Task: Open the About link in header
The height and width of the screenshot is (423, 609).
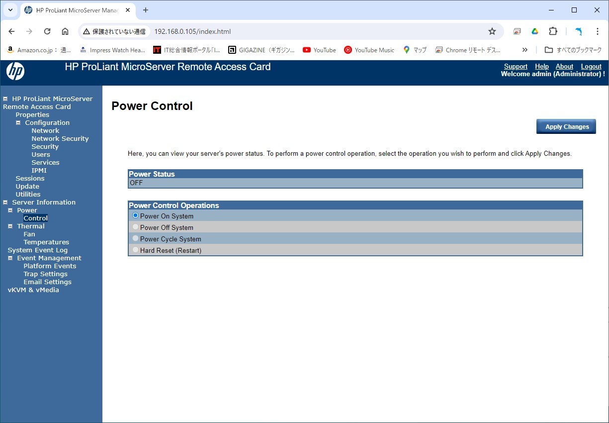Action: (x=564, y=66)
